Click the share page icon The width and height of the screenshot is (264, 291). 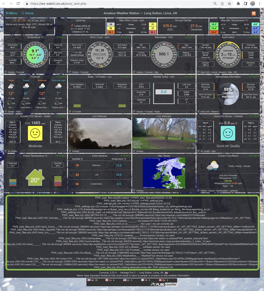[222, 4]
